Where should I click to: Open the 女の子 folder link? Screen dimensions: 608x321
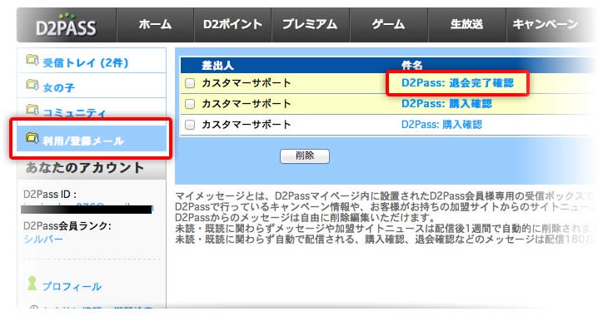point(59,87)
